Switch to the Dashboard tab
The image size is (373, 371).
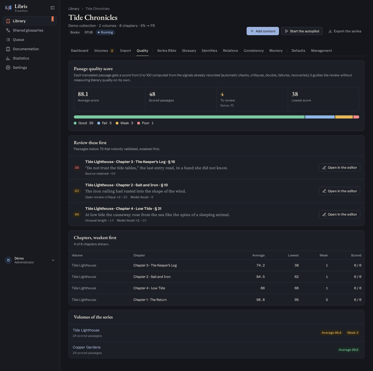[80, 51]
